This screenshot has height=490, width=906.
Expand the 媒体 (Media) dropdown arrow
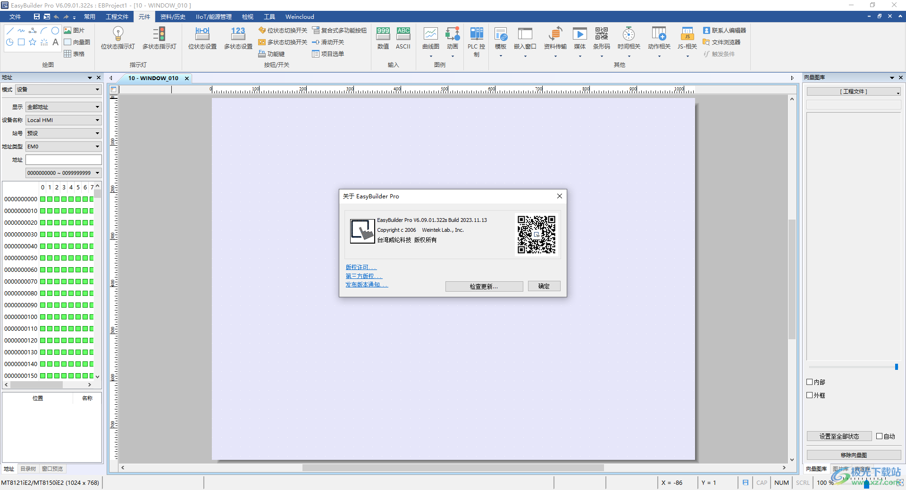[580, 57]
